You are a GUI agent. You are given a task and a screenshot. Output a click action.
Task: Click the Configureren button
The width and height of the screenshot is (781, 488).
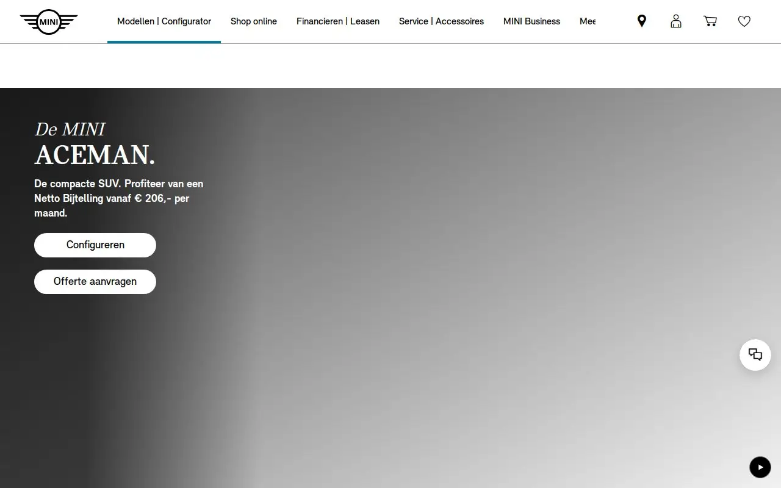pyautogui.click(x=95, y=245)
